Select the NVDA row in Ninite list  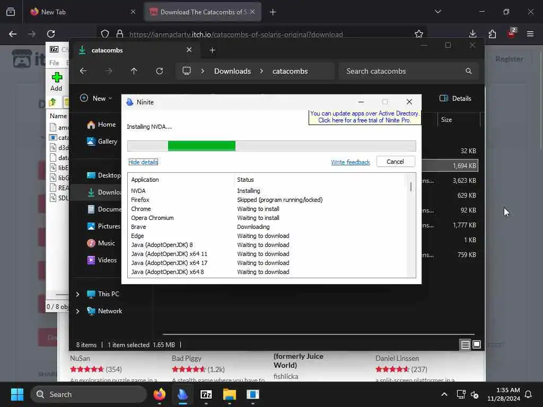pyautogui.click(x=267, y=191)
